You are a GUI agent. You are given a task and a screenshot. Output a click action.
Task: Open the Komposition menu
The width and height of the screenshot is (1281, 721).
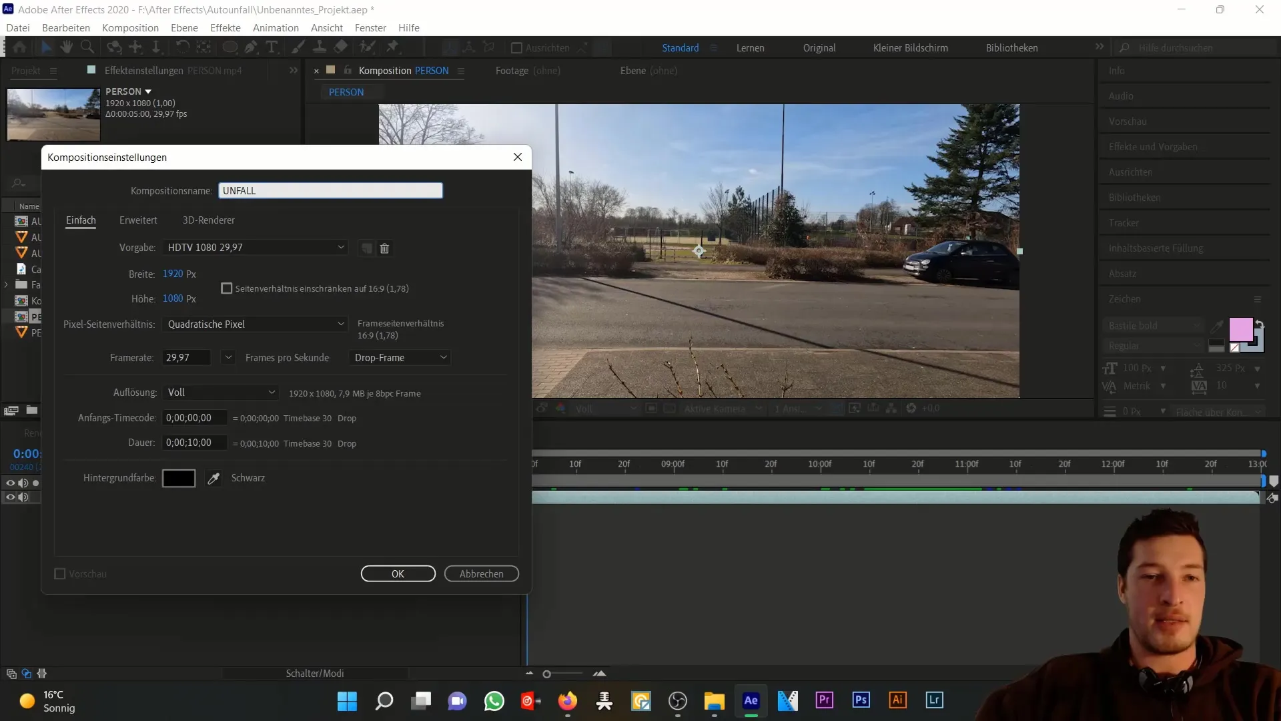(x=130, y=28)
